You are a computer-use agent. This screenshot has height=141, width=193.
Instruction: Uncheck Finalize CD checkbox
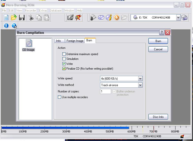(64, 68)
